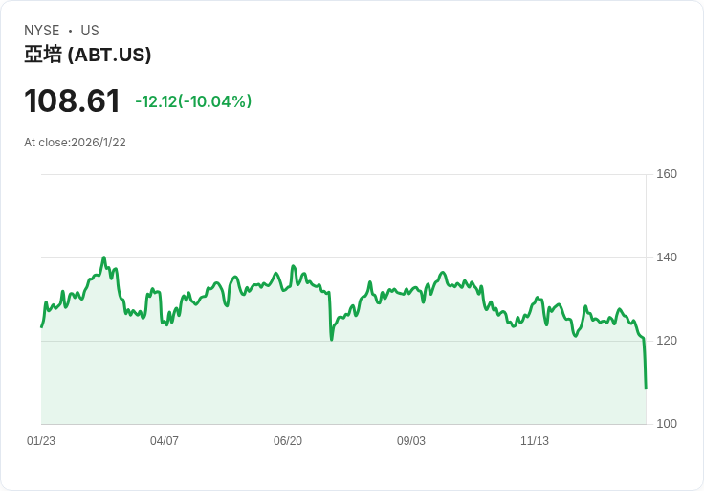Click the green shaded area under chart line
Image resolution: width=704 pixels, height=491 pixels.
(x=344, y=383)
